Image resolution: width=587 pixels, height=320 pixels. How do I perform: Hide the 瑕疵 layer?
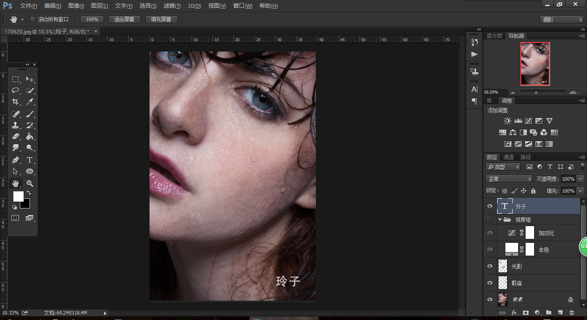coord(489,283)
